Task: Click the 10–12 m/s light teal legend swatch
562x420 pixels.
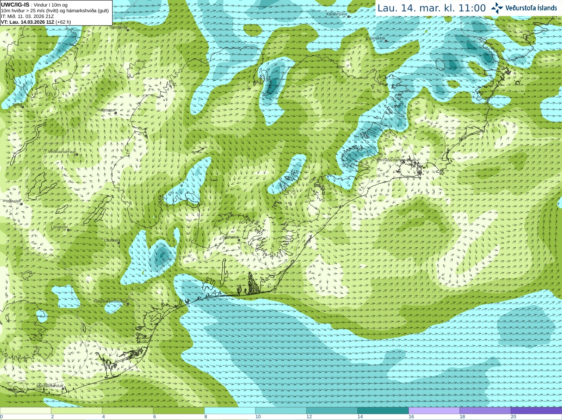Action: point(281,411)
